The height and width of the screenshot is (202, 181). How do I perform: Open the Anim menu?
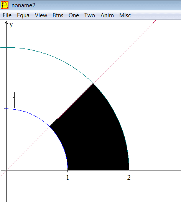107,15
